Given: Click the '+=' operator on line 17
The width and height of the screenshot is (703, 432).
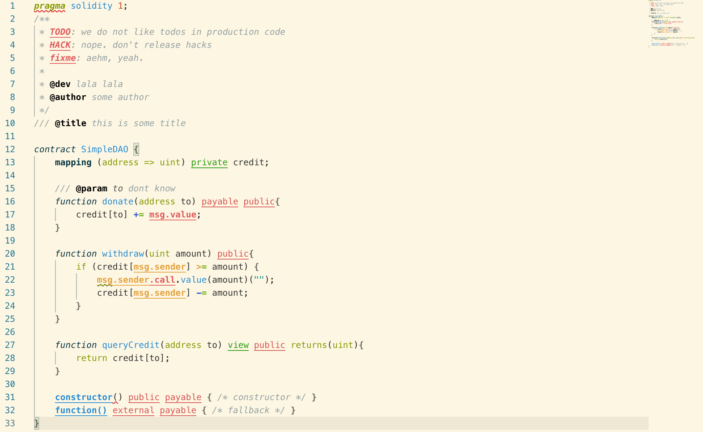Looking at the screenshot, I should coord(139,215).
